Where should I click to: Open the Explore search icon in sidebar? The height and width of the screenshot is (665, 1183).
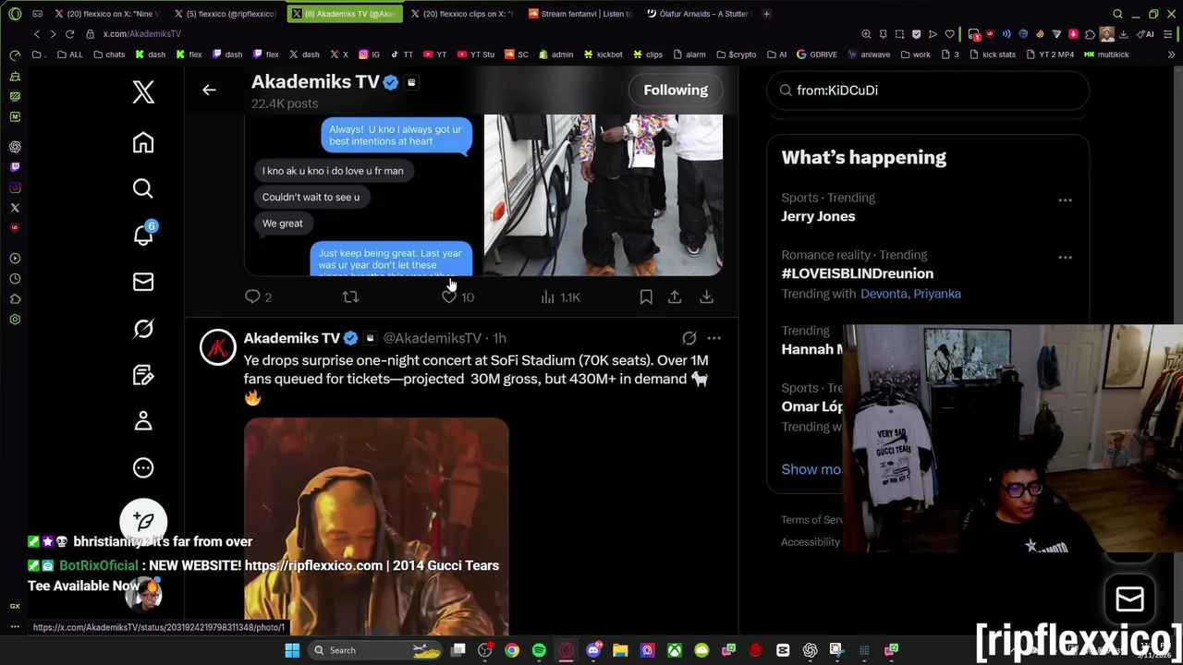142,188
